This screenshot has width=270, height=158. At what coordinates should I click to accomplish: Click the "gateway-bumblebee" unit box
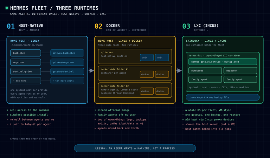click(x=67, y=53)
